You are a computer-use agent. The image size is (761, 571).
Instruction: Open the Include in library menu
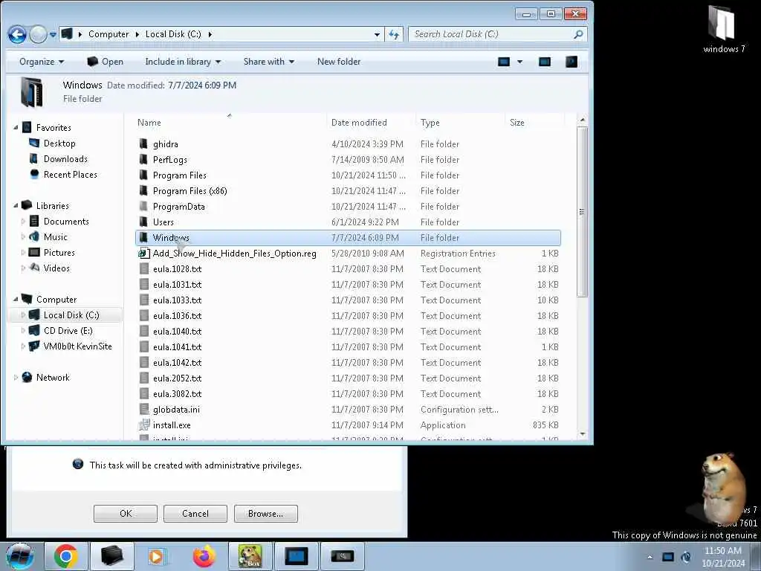183,62
